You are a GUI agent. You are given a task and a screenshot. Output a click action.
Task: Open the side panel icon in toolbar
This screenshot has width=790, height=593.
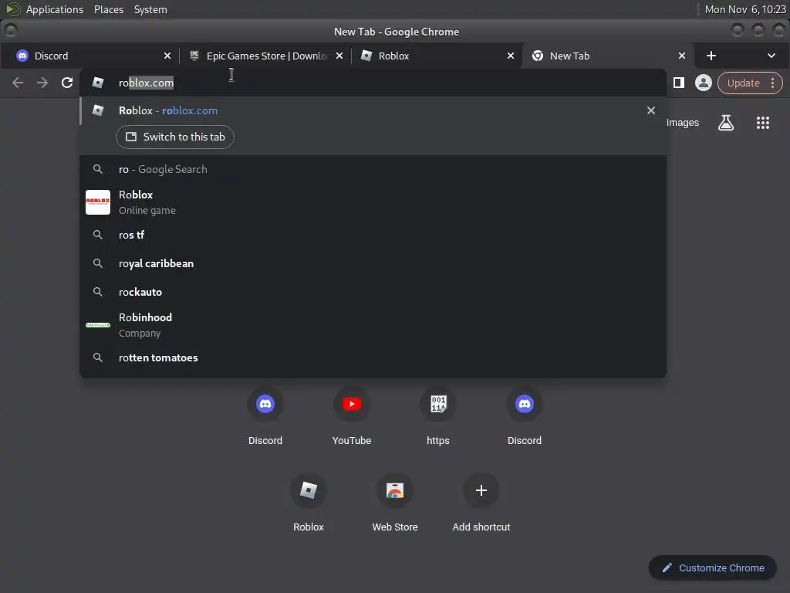pyautogui.click(x=679, y=83)
